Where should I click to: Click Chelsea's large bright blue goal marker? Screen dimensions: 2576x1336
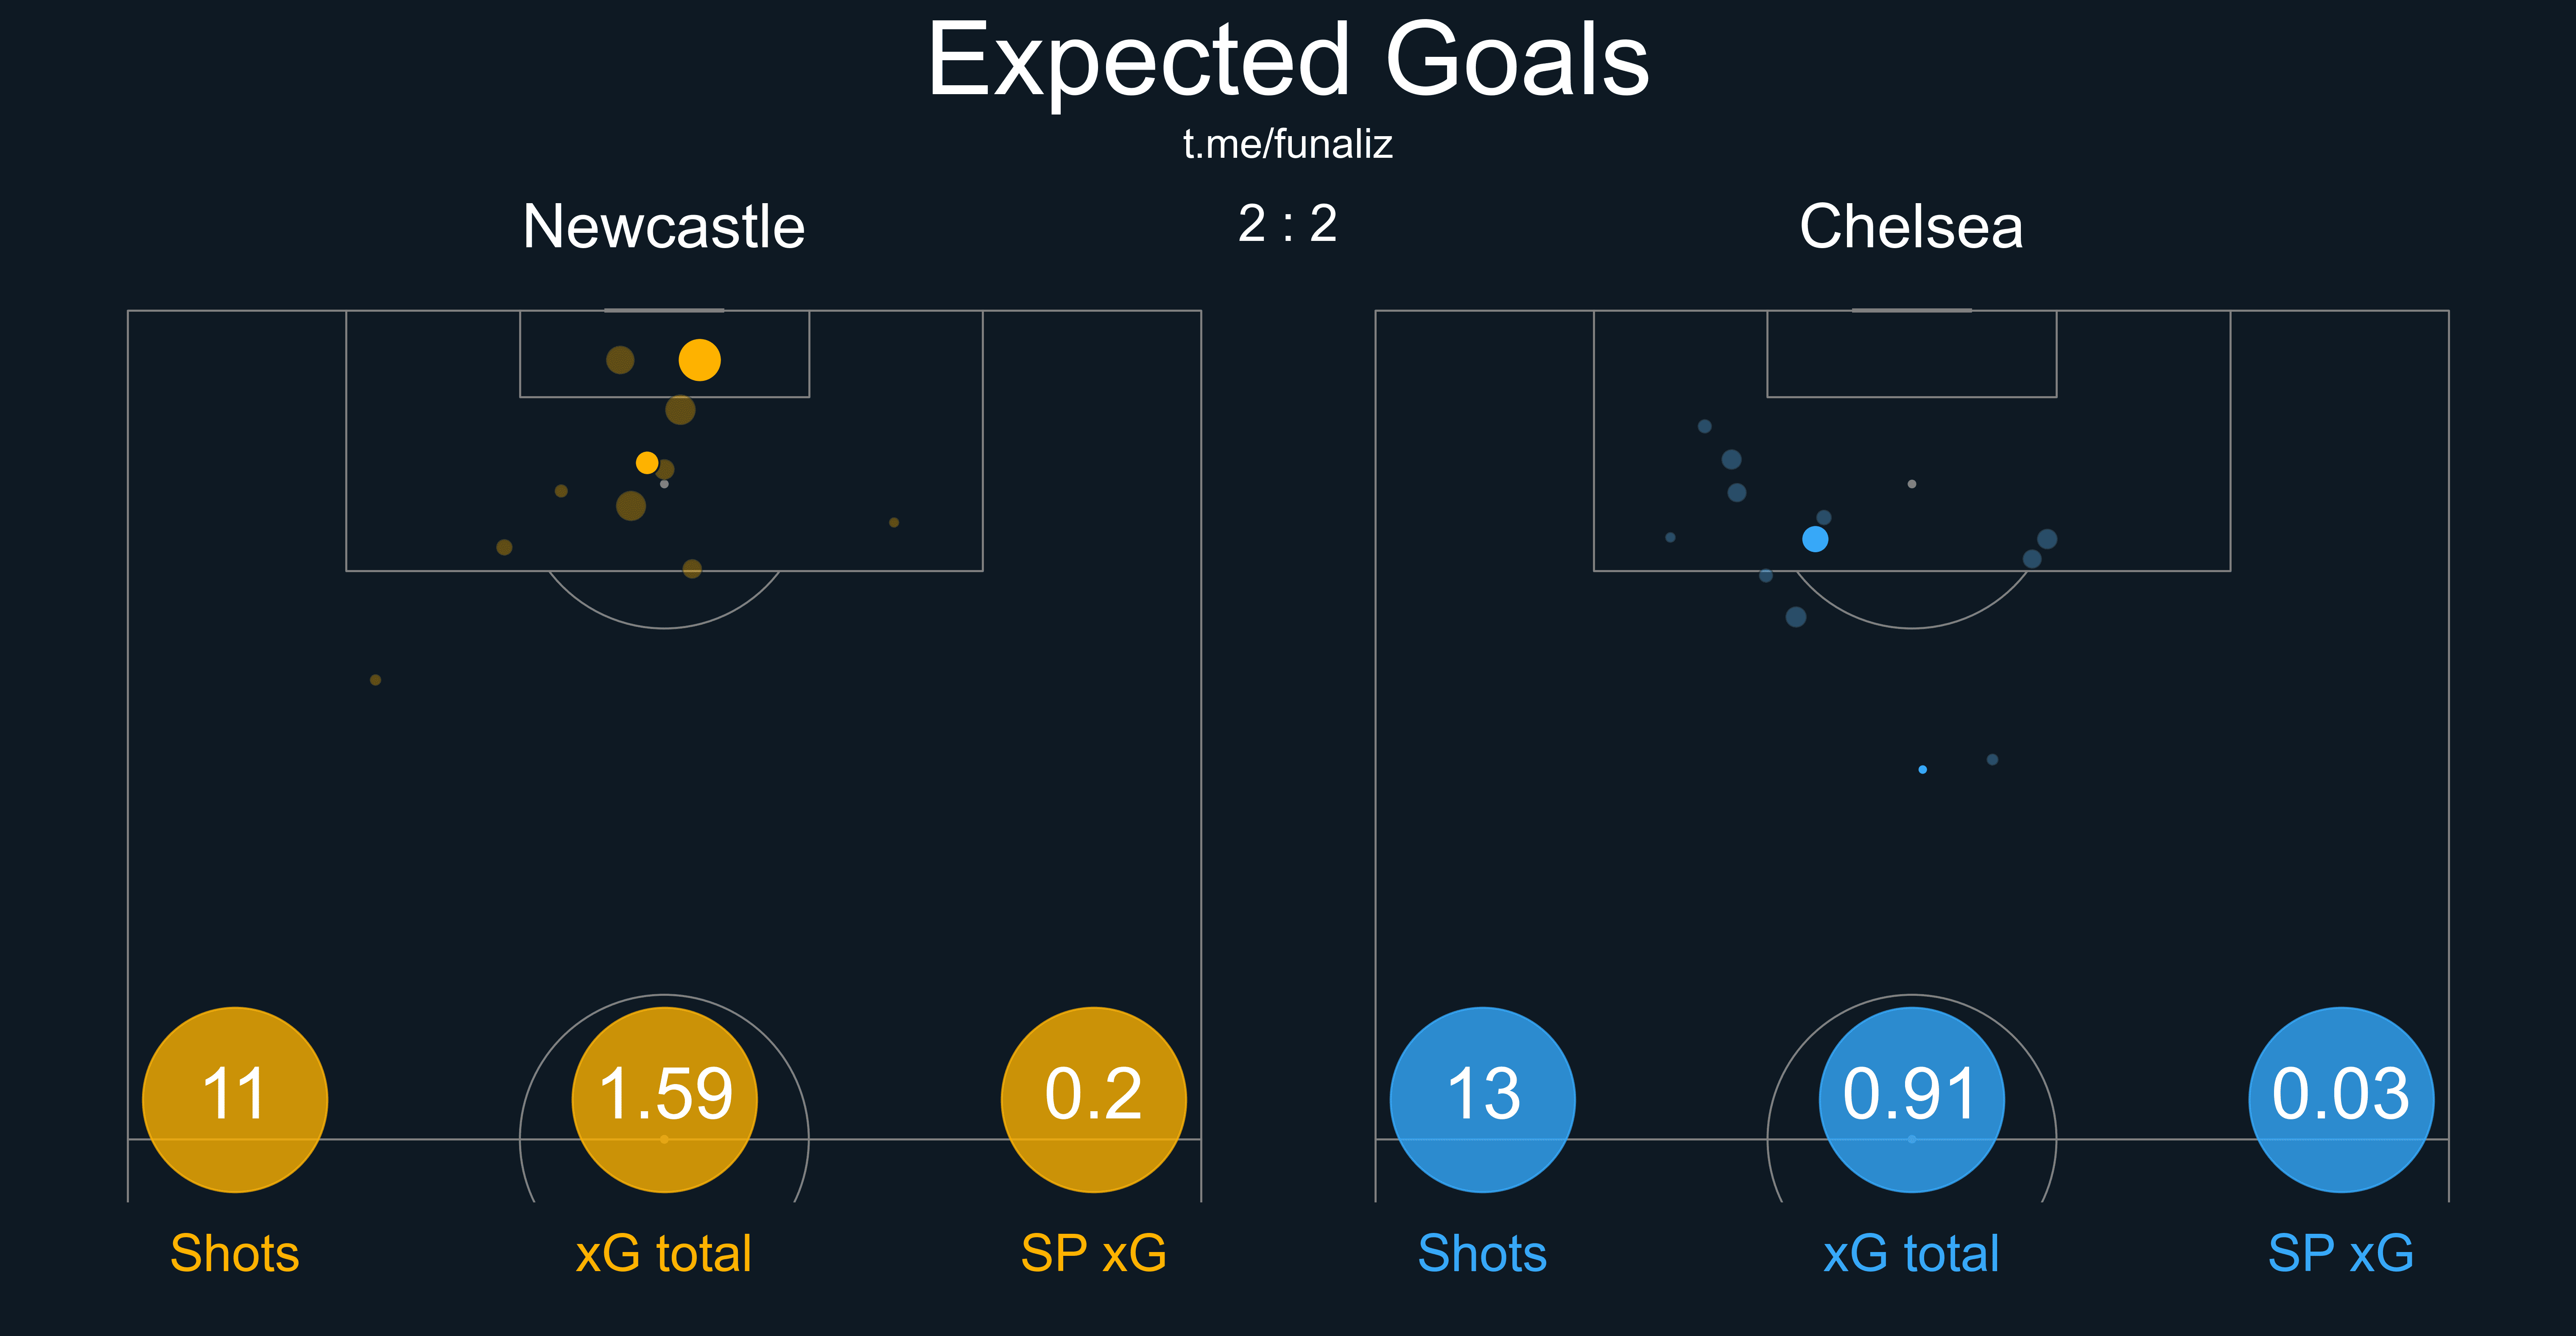pyautogui.click(x=1815, y=539)
